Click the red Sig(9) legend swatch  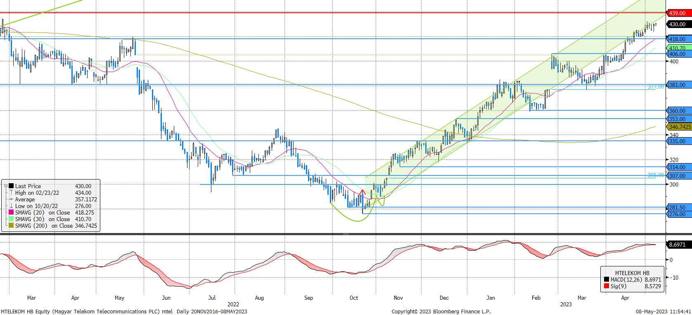606,286
